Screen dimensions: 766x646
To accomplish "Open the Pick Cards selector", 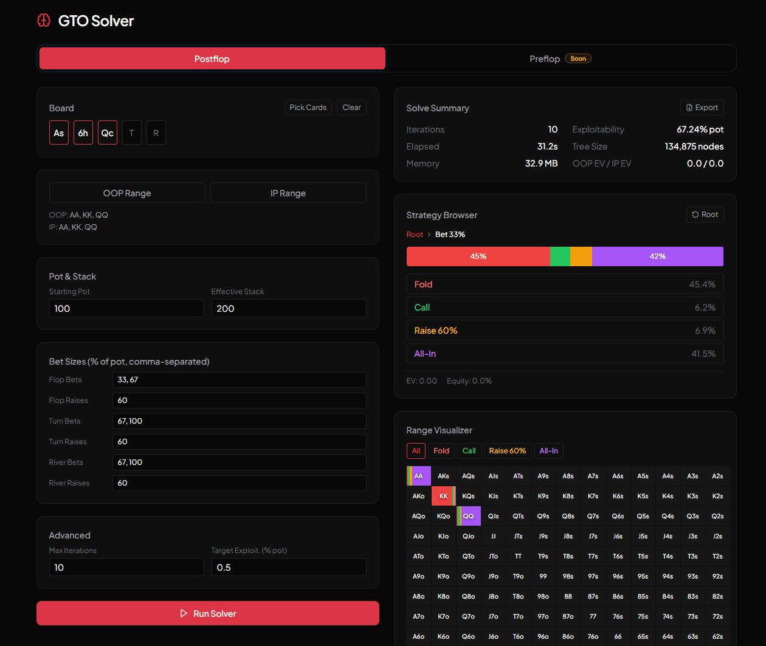I will [308, 107].
